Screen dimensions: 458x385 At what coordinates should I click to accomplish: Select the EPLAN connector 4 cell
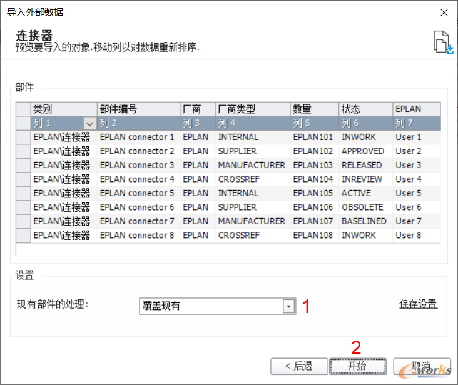coord(138,179)
